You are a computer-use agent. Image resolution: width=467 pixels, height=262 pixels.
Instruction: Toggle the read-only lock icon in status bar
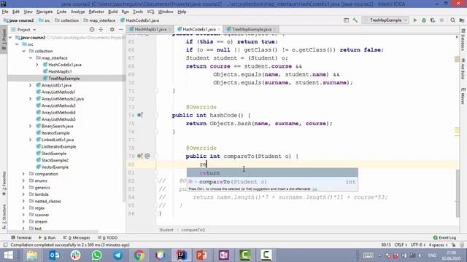click(x=453, y=245)
